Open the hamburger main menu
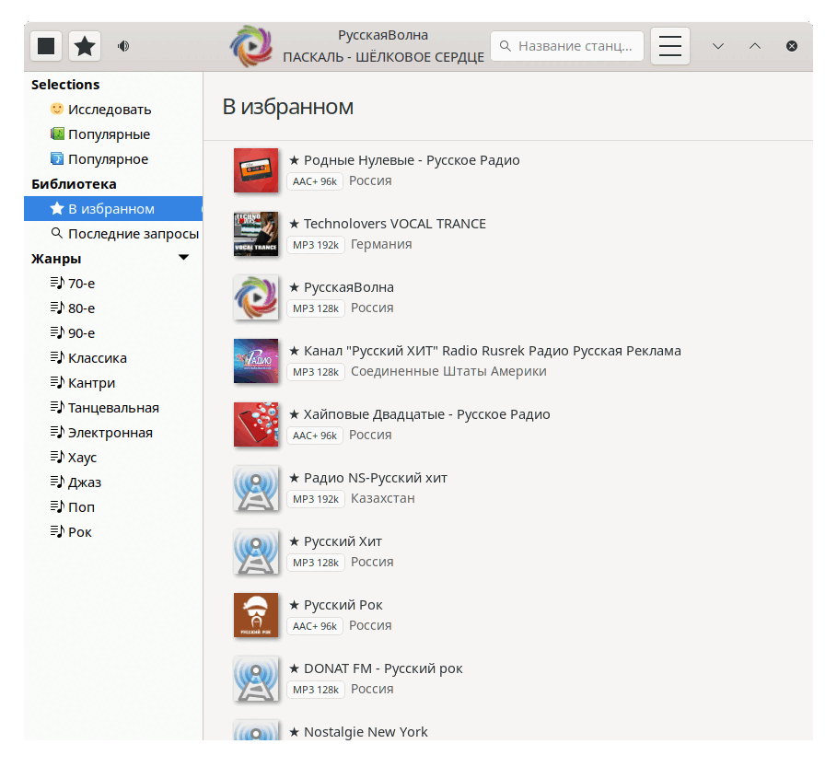Screen dimensions: 837x767 670,46
